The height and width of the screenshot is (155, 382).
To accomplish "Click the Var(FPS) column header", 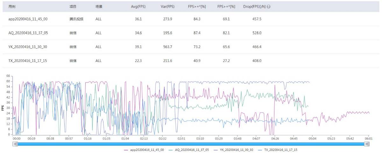I will click(x=167, y=7).
